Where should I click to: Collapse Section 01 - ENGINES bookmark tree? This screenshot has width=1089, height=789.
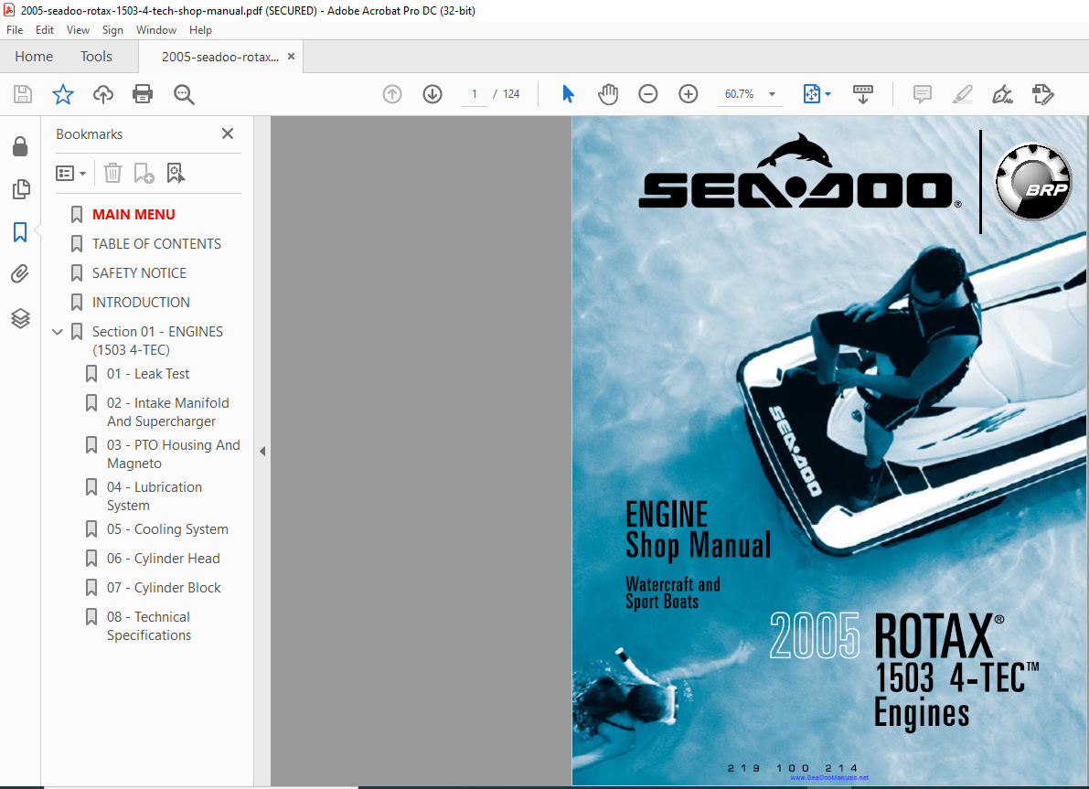click(x=58, y=332)
